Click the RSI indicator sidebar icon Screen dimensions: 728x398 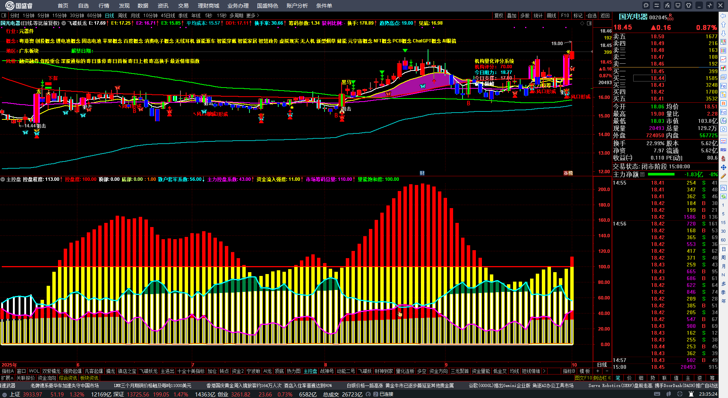723,150
